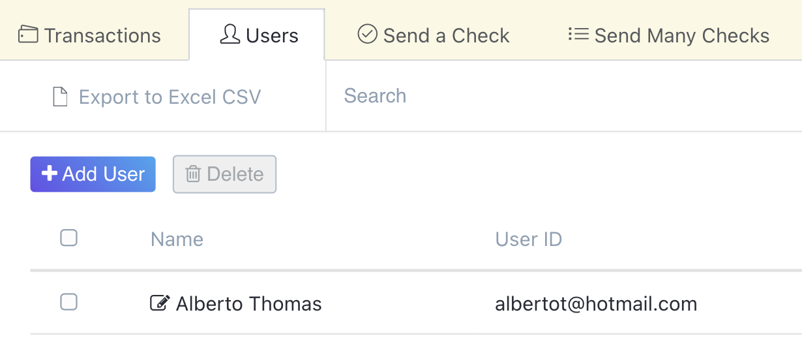Check the box for the Alberto Thomas row
This screenshot has height=338, width=802.
click(68, 302)
